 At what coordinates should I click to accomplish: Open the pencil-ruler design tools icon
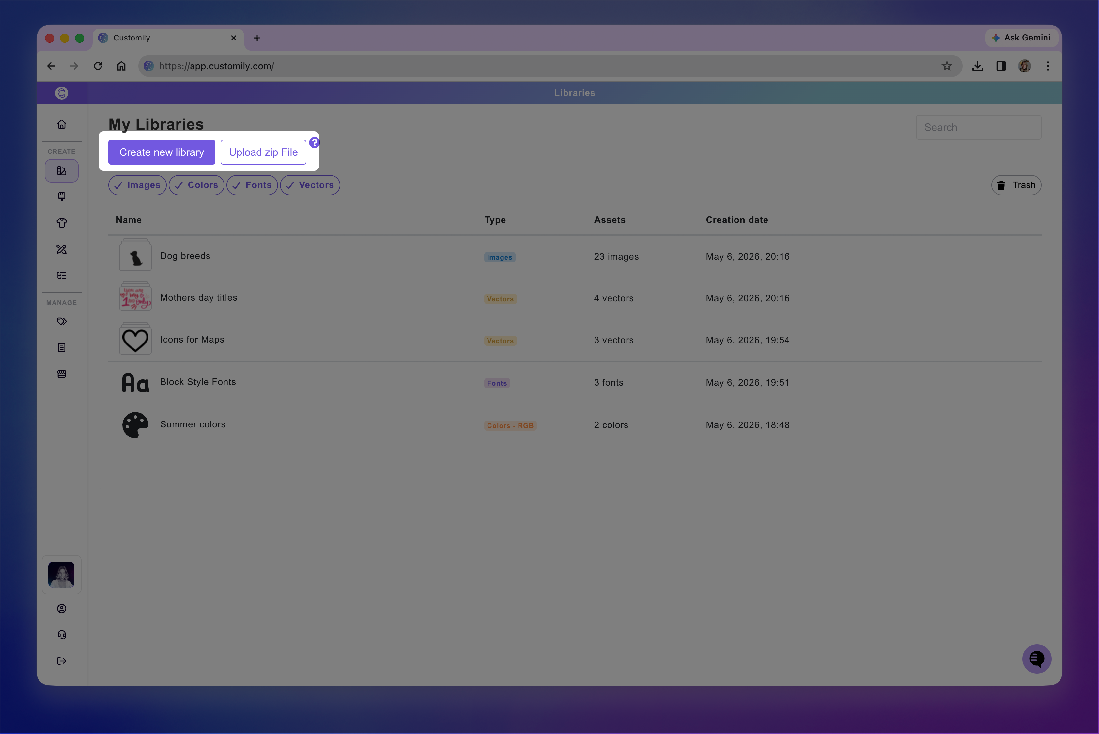pyautogui.click(x=61, y=249)
